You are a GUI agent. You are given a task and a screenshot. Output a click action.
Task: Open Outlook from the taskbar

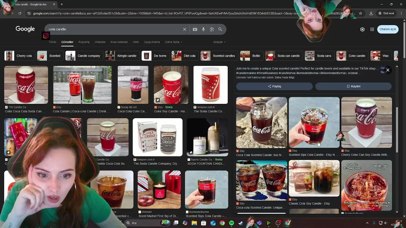[x=213, y=223]
